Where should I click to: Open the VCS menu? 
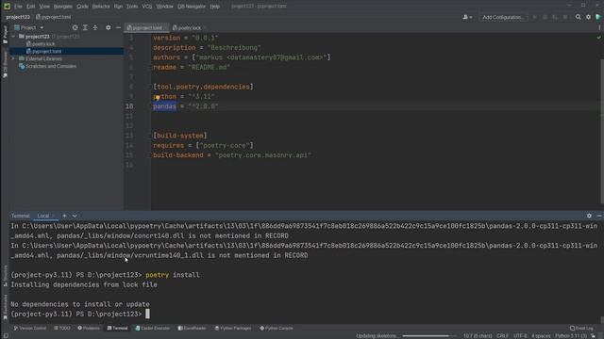(x=147, y=7)
